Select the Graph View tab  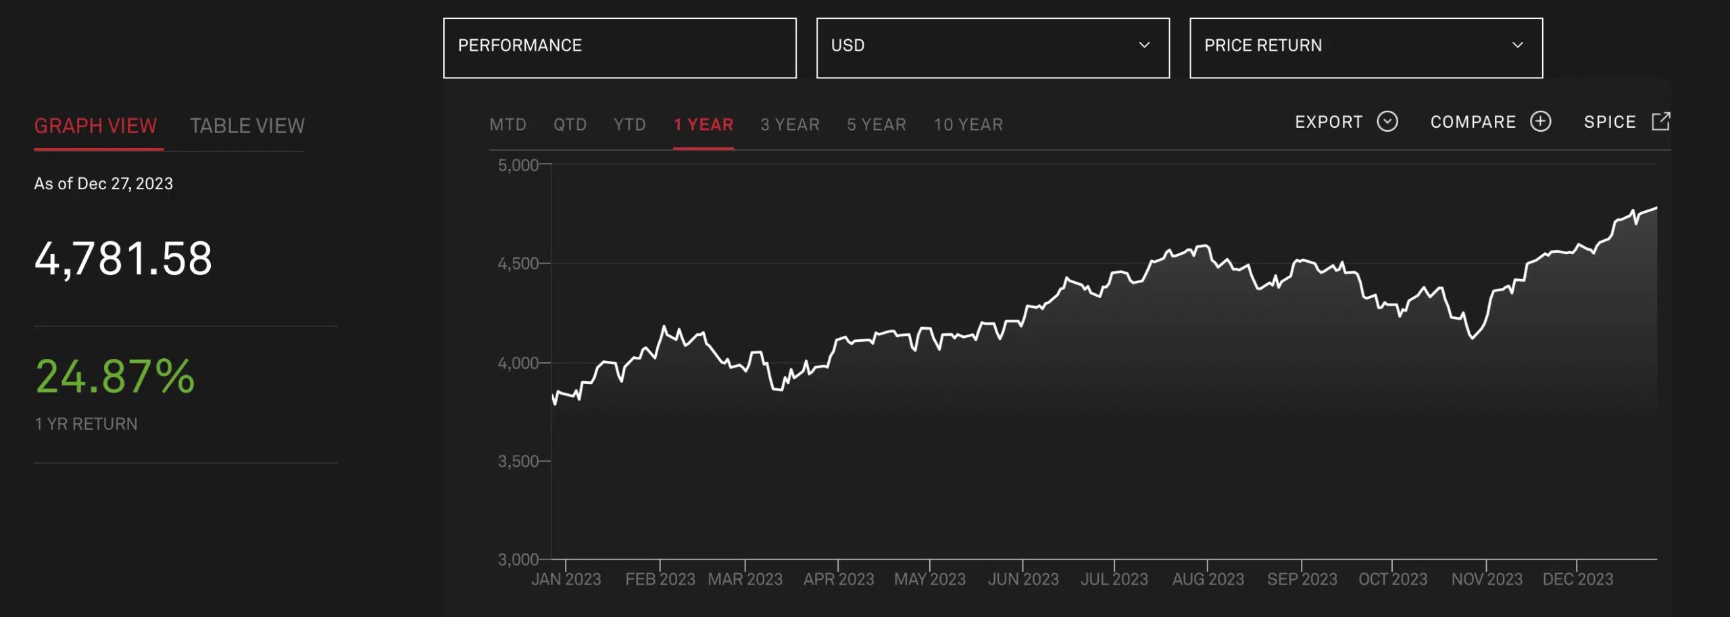tap(95, 126)
